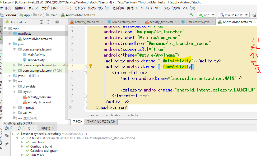Open the リファクタリング(R) menu
Image resolution: width=261 pixels, height=156 pixels.
[99, 8]
